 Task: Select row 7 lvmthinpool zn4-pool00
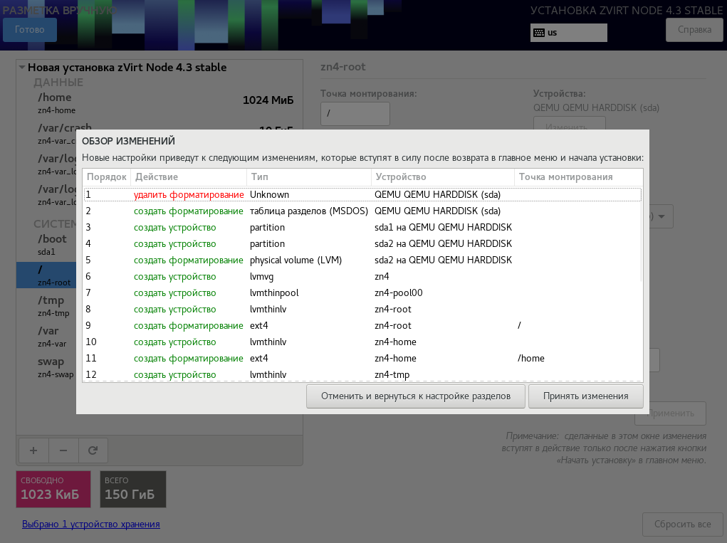[362, 292]
